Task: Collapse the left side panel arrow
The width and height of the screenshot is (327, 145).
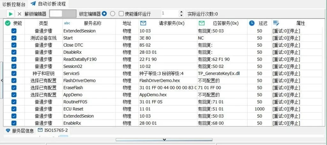Action: 2,81
